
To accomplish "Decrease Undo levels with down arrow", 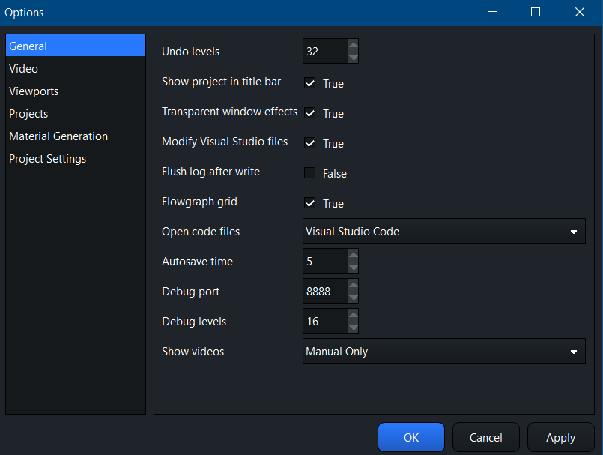I will coord(354,58).
